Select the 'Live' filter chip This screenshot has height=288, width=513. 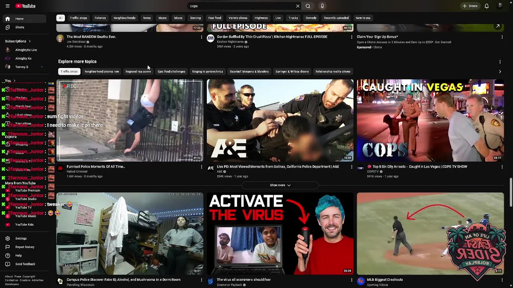[278, 18]
